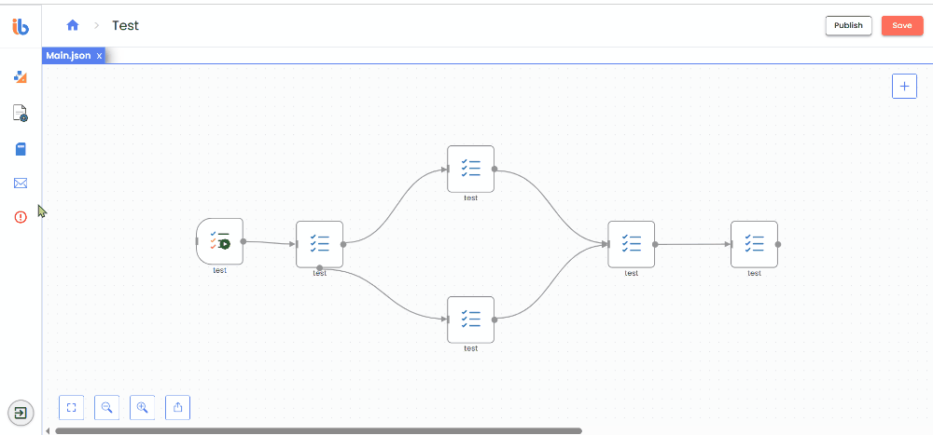Click the fit to screen icon

tap(72, 407)
